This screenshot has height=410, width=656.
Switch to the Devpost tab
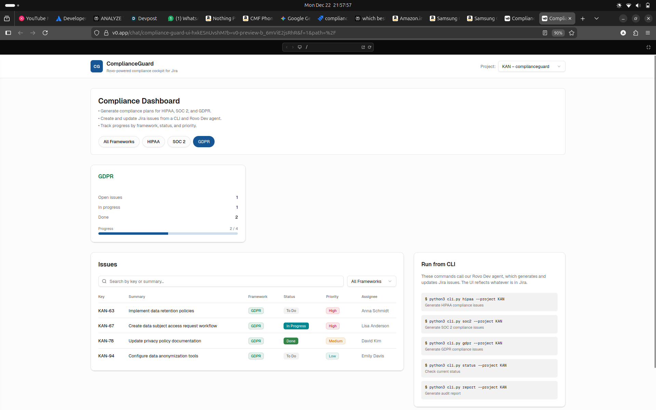[x=144, y=18]
